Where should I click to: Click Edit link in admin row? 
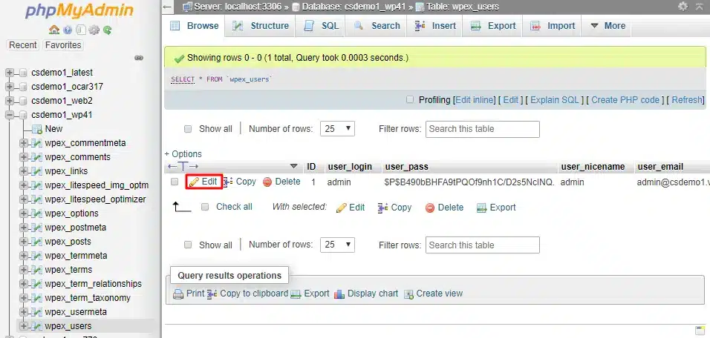pos(203,182)
